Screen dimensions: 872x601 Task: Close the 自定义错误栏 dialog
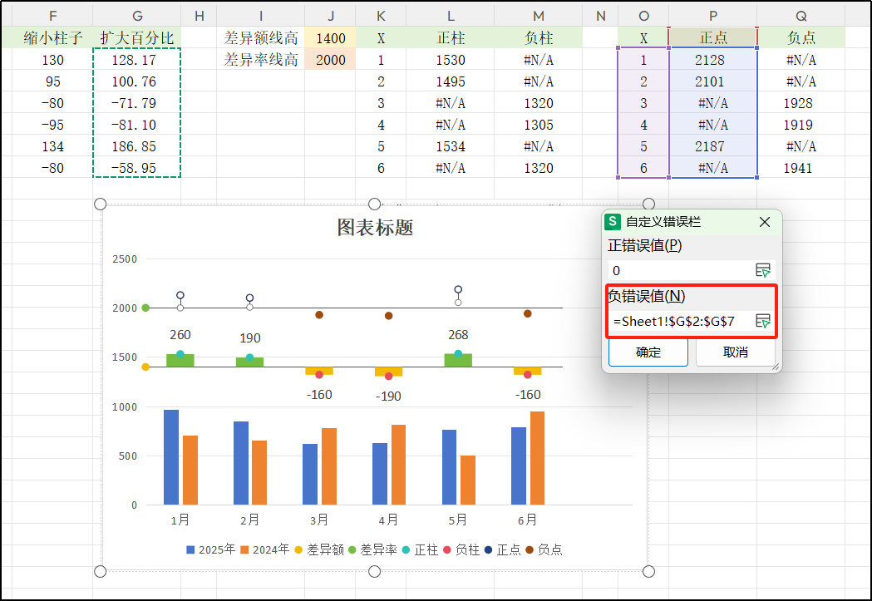point(765,222)
